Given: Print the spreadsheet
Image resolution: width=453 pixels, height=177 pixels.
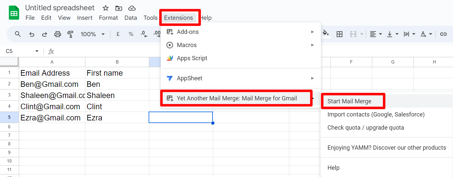Looking at the screenshot, I should pos(58,34).
